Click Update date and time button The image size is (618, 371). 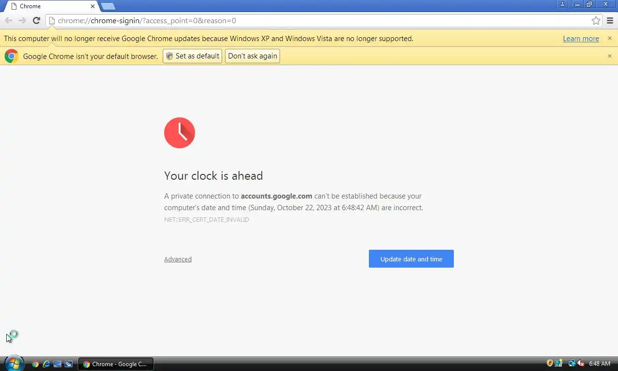tap(411, 259)
